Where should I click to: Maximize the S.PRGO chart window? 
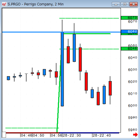(x=125, y=4)
